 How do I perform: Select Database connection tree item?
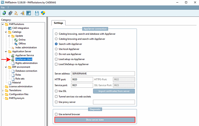26,71
